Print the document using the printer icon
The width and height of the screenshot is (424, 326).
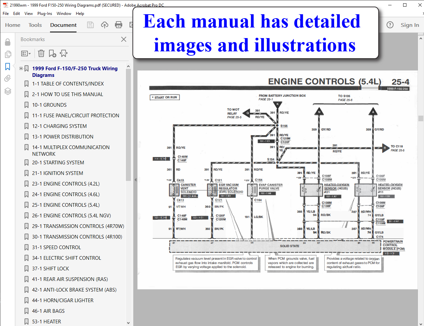point(119,25)
